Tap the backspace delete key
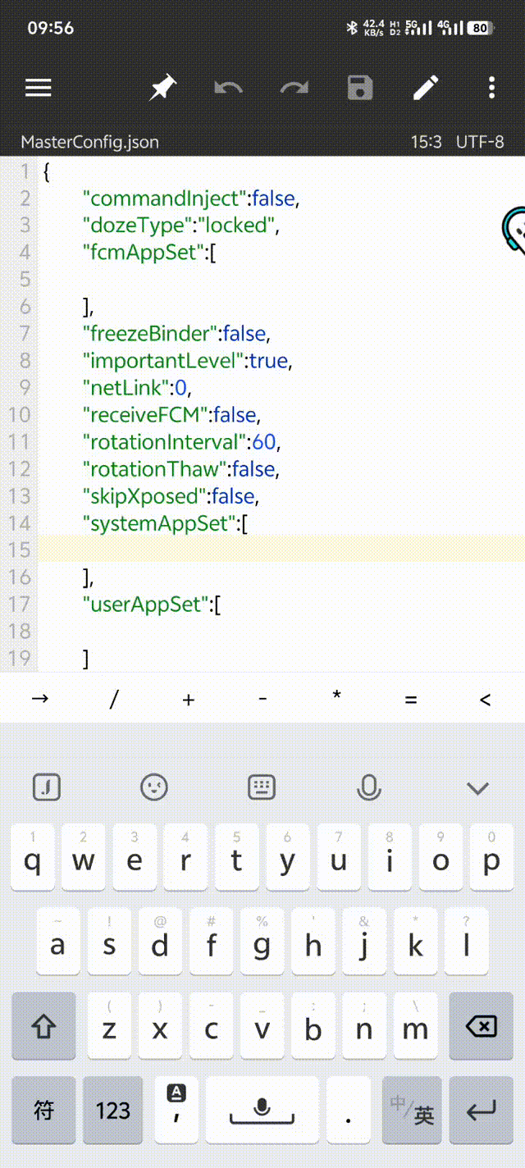 (x=481, y=1026)
